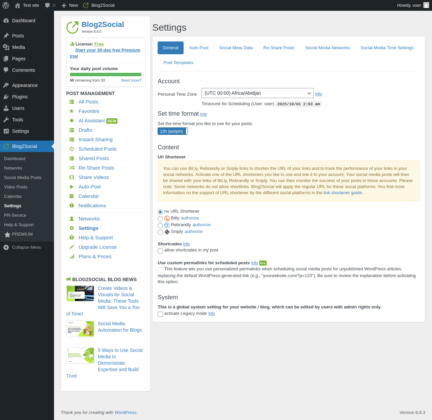Select the Sniply radio button
This screenshot has height=420, width=432.
160,232
